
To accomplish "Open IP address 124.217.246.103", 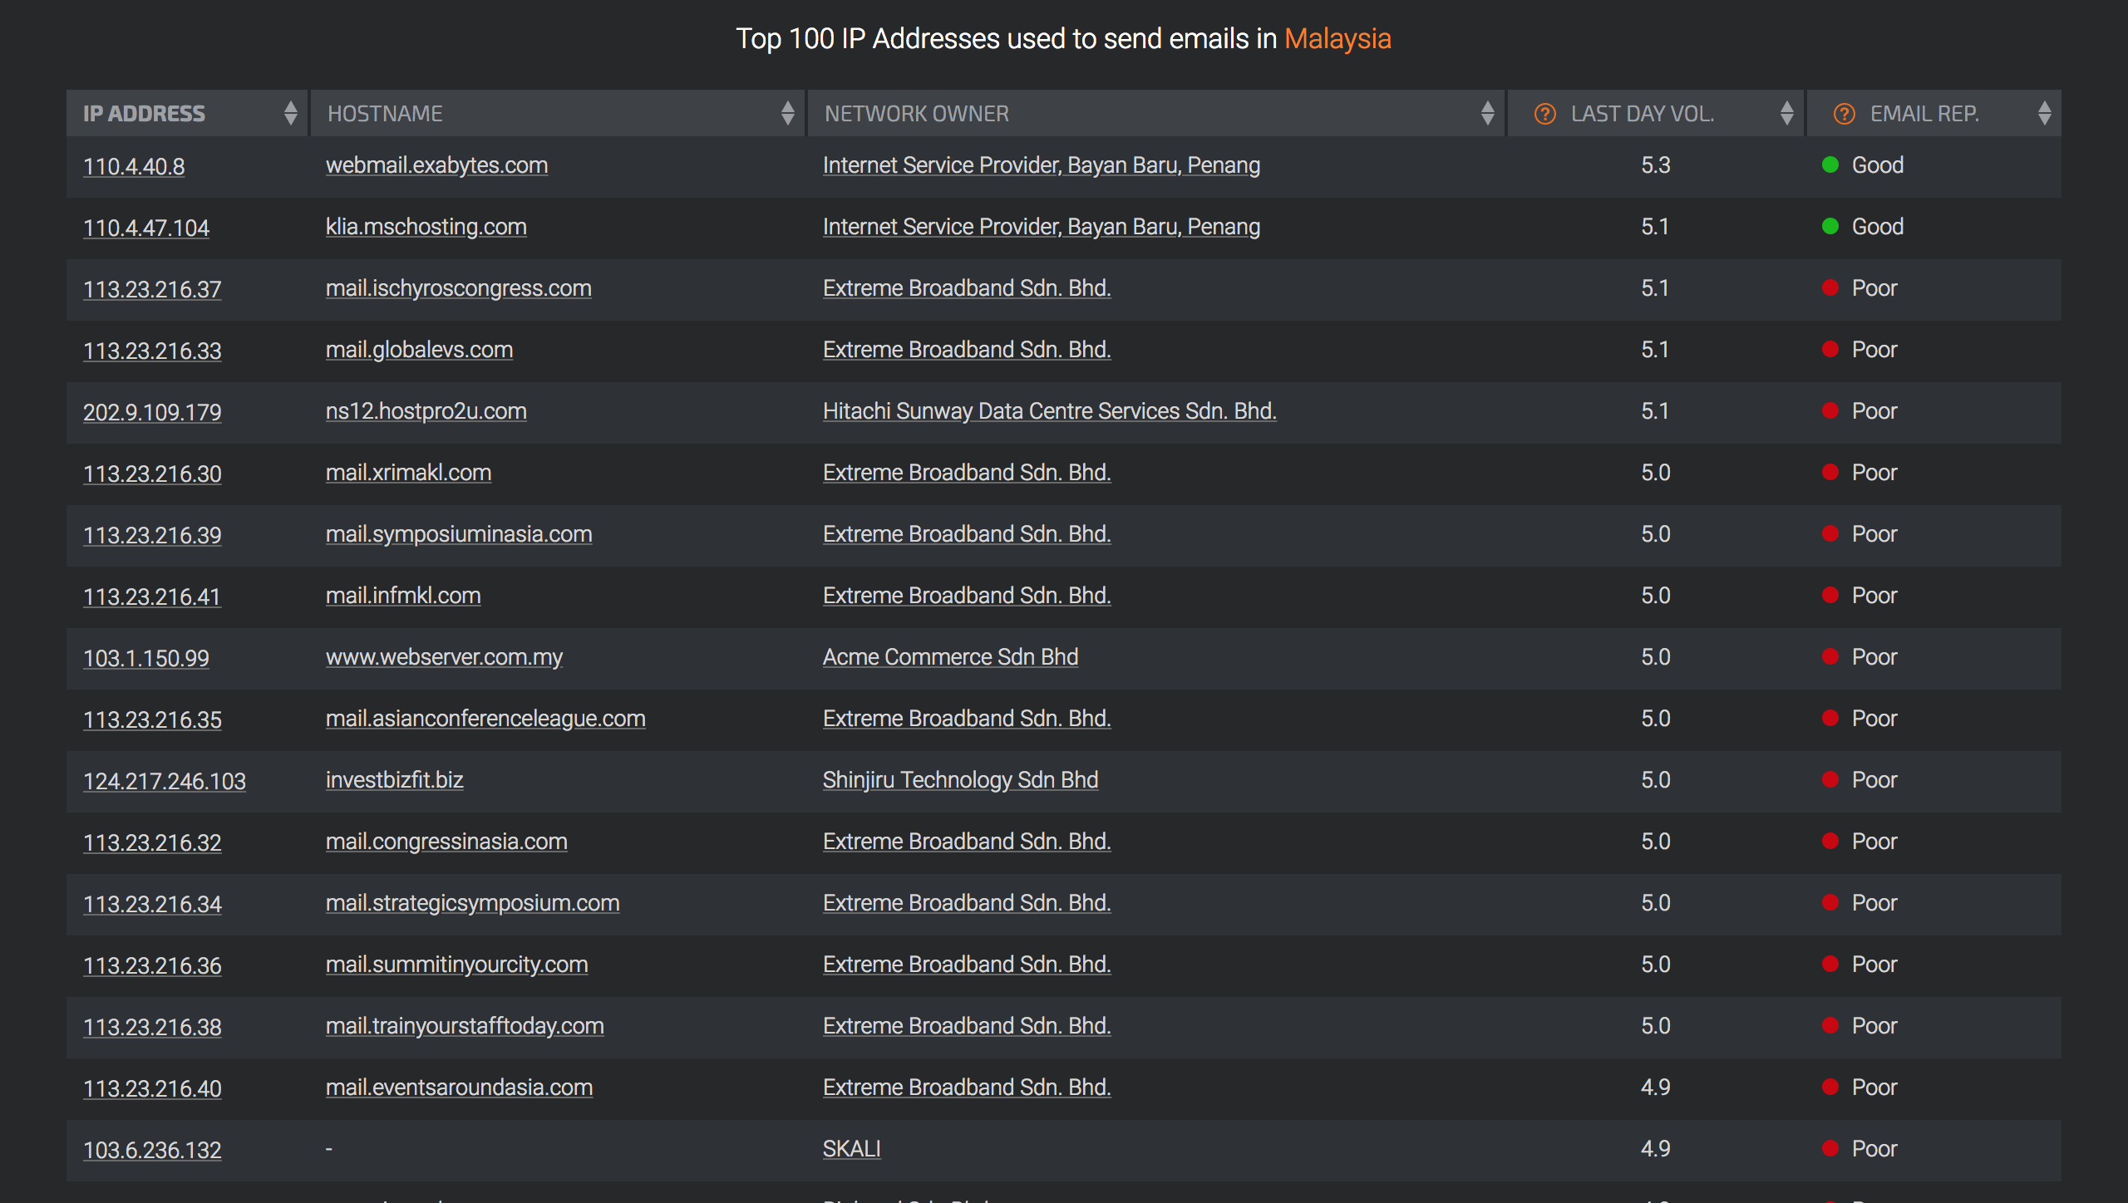I will tap(165, 781).
